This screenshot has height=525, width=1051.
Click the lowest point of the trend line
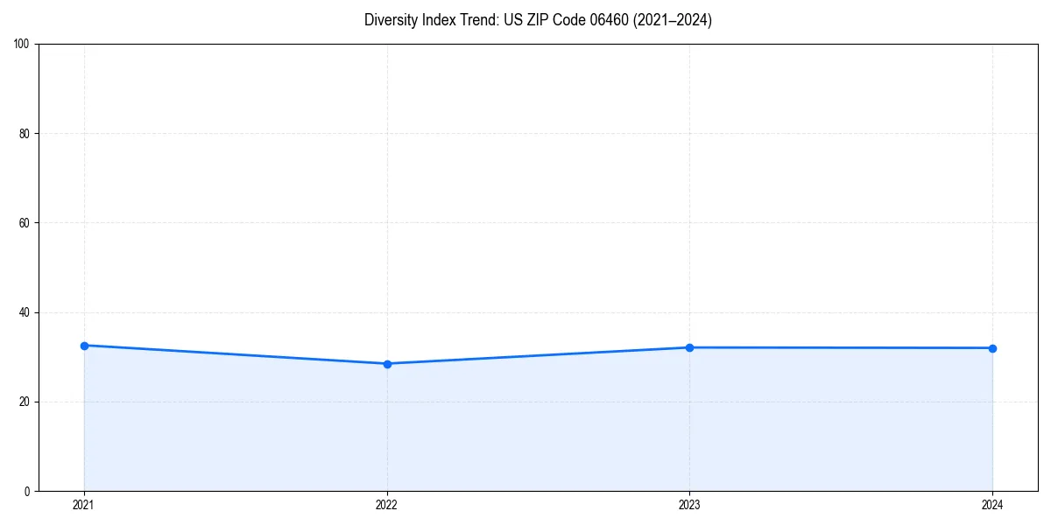(x=386, y=363)
